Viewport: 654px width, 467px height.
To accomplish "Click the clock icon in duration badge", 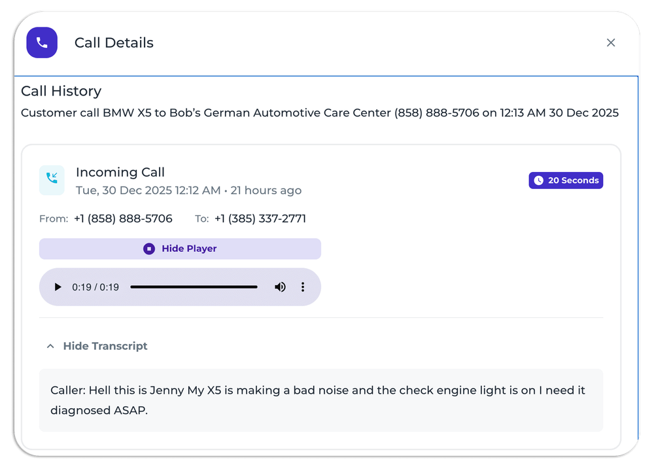I will pos(538,181).
